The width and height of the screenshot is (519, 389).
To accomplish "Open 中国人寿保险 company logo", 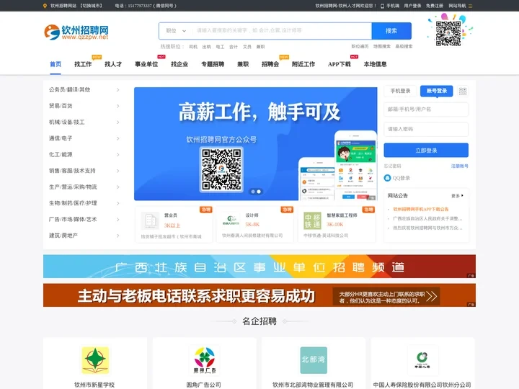I will pyautogui.click(x=422, y=360).
